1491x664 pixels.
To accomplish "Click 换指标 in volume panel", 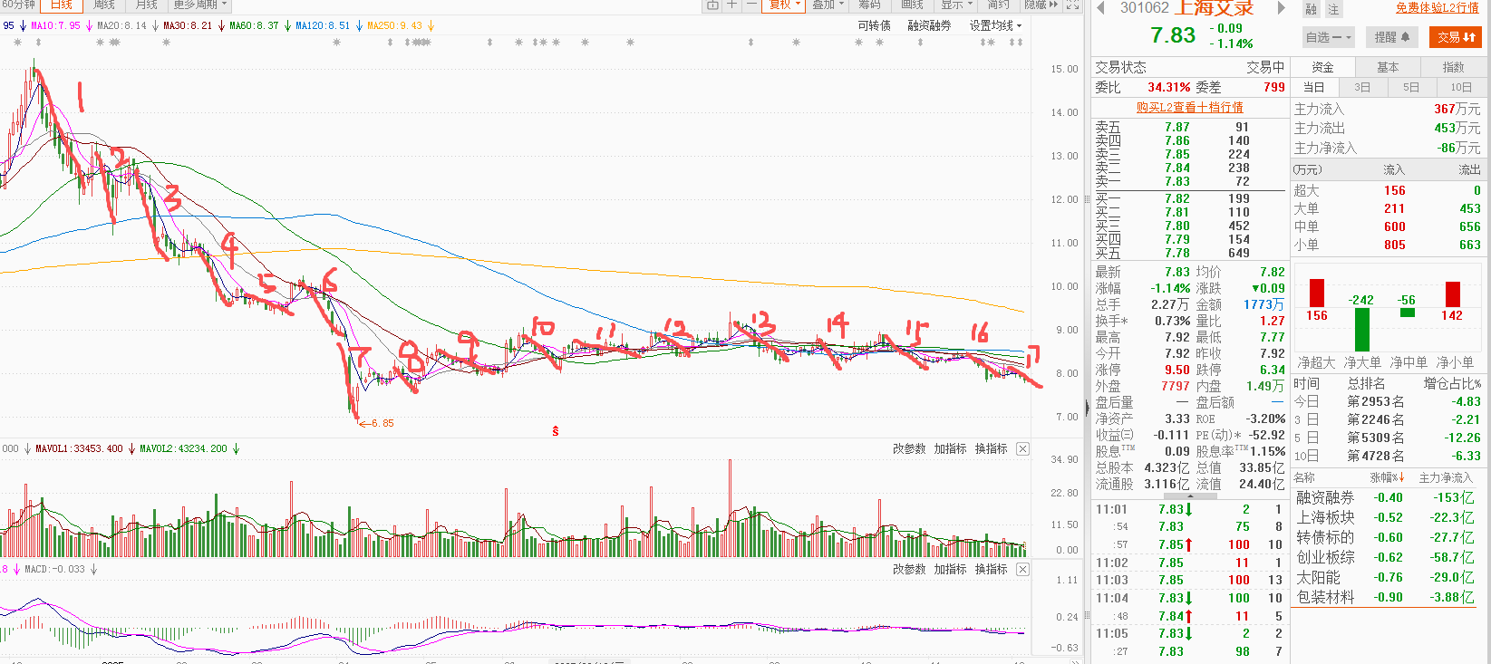I will tap(991, 448).
